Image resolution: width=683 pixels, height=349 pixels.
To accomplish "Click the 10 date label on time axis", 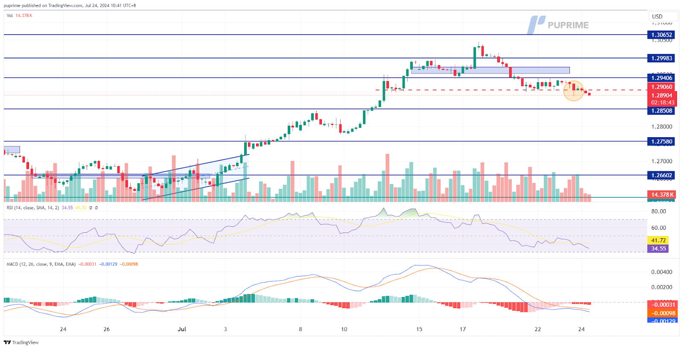I will (x=344, y=329).
